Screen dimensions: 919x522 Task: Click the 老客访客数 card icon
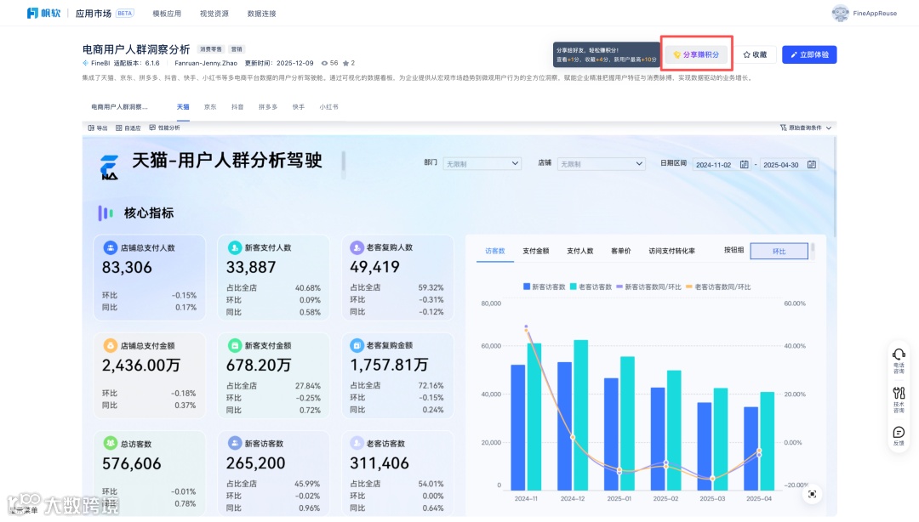click(357, 443)
